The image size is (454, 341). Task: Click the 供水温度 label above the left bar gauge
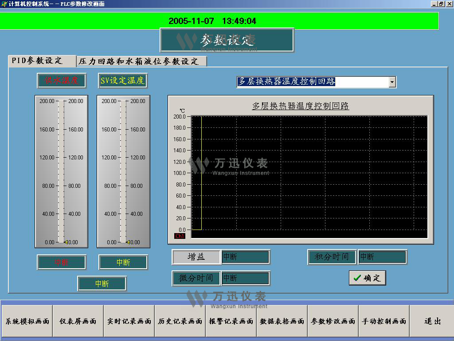pos(61,81)
